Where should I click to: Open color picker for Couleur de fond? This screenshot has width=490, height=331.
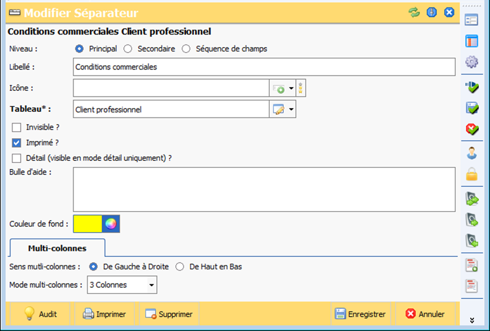pyautogui.click(x=111, y=224)
